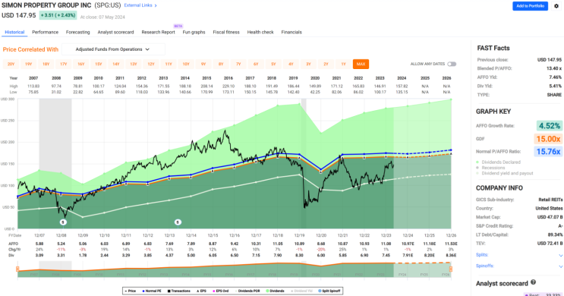Image resolution: width=564 pixels, height=296 pixels.
Task: Select the 2Y time range button
Action: (326, 64)
